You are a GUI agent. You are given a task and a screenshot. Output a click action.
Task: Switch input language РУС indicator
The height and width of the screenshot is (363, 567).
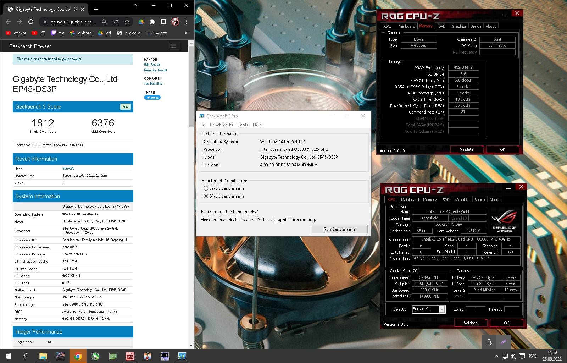532,356
